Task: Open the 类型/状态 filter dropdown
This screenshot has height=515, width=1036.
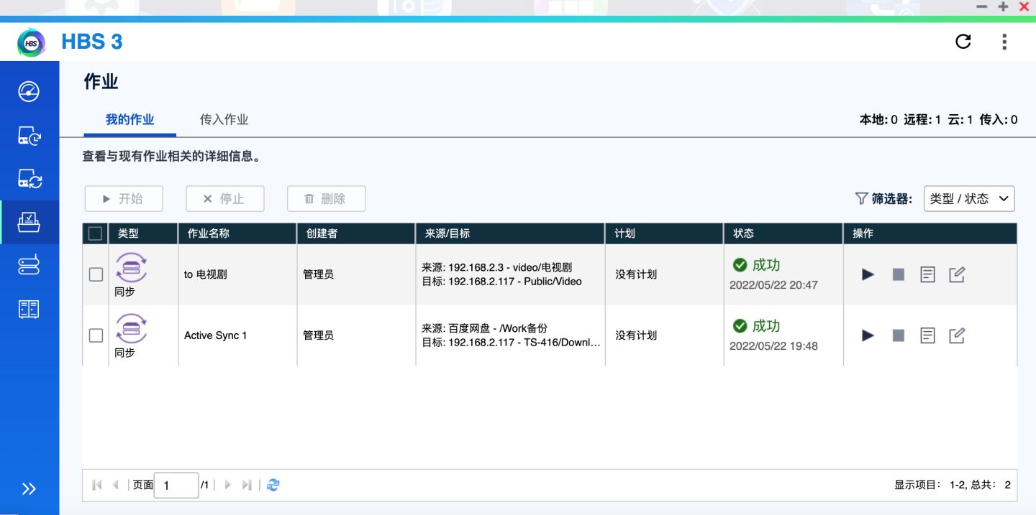Action: point(969,199)
